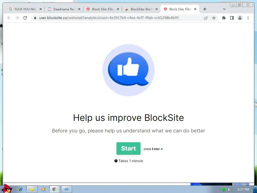
Task: Switch to the BlockSite: Block tab
Action: click(x=141, y=9)
